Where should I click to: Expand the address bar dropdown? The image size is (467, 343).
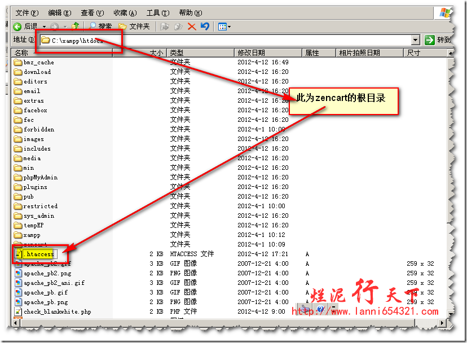pyautogui.click(x=415, y=40)
